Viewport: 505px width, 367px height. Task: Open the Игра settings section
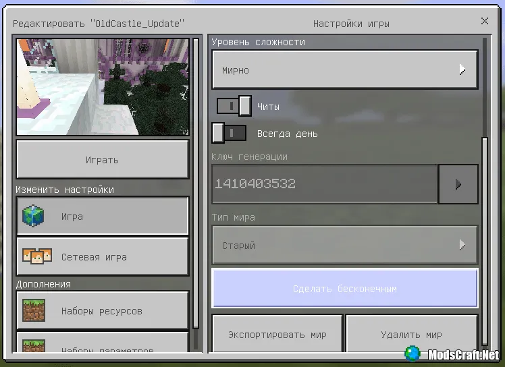103,217
